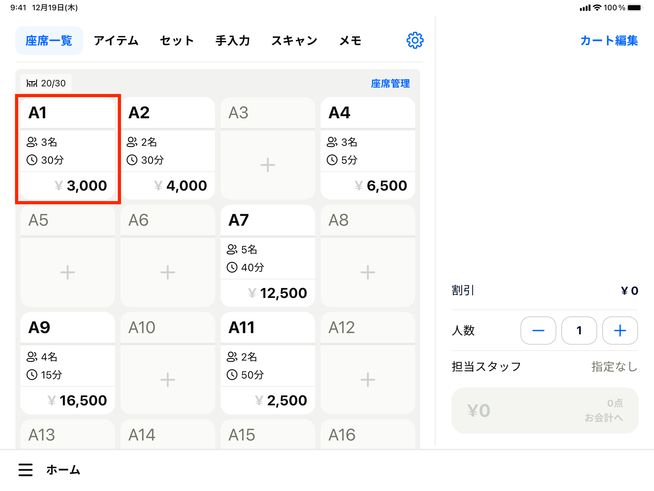Tap the plus icon on seat A5

click(68, 272)
